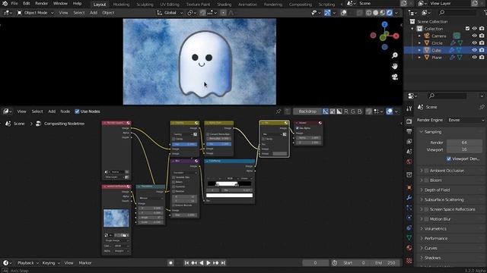
Task: Enable the Bloom checkbox
Action: (426, 180)
